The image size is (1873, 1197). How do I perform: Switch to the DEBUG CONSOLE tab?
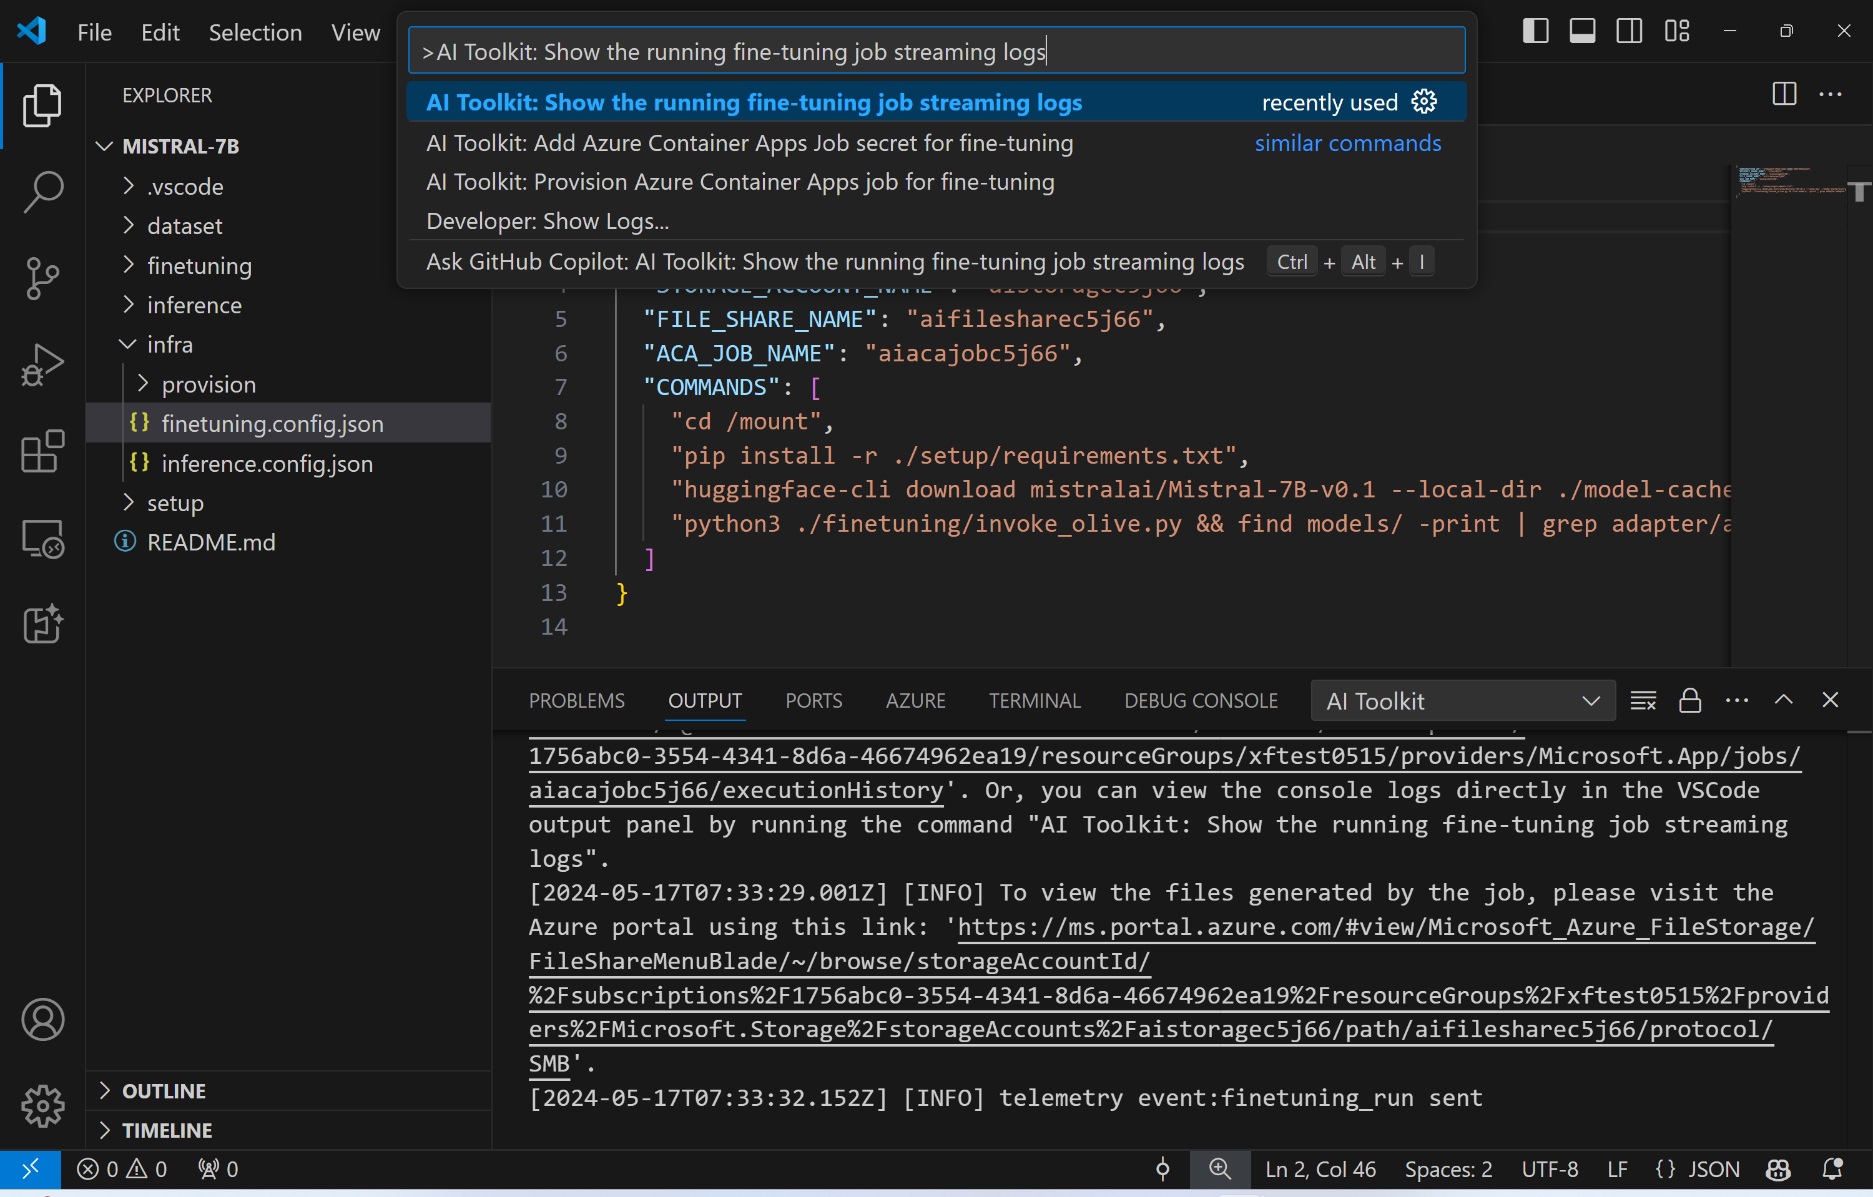(x=1201, y=700)
